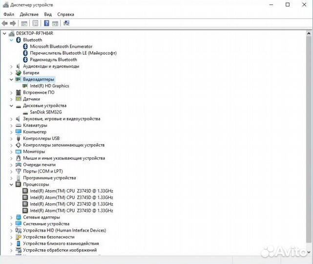Click the blue Help question-mark toolbar icon
The width and height of the screenshot is (313, 264).
pyautogui.click(x=46, y=23)
